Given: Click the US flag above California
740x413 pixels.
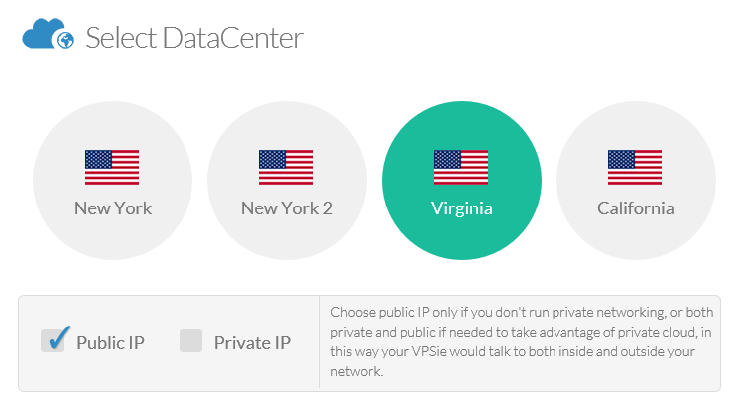Looking at the screenshot, I should (635, 167).
